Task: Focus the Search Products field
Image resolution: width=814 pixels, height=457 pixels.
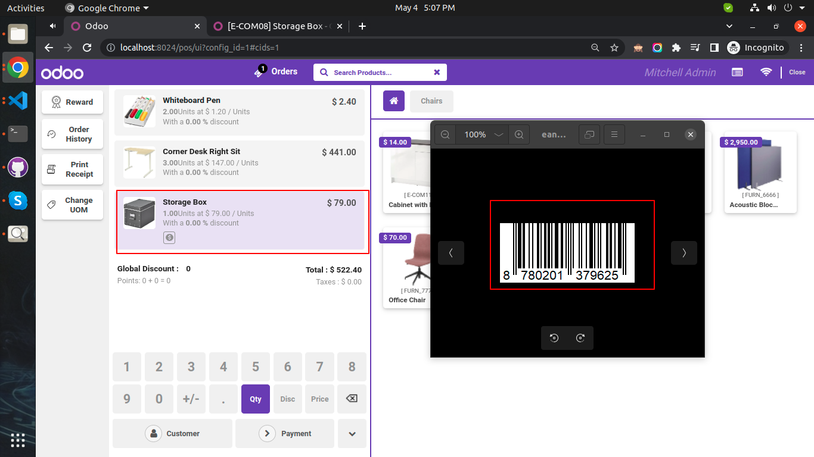Action: [x=380, y=72]
